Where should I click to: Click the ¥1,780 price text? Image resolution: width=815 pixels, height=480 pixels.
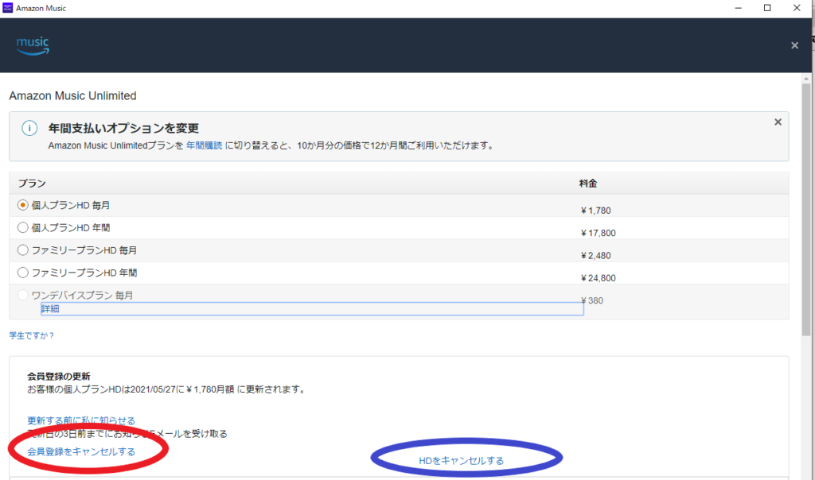tap(595, 211)
